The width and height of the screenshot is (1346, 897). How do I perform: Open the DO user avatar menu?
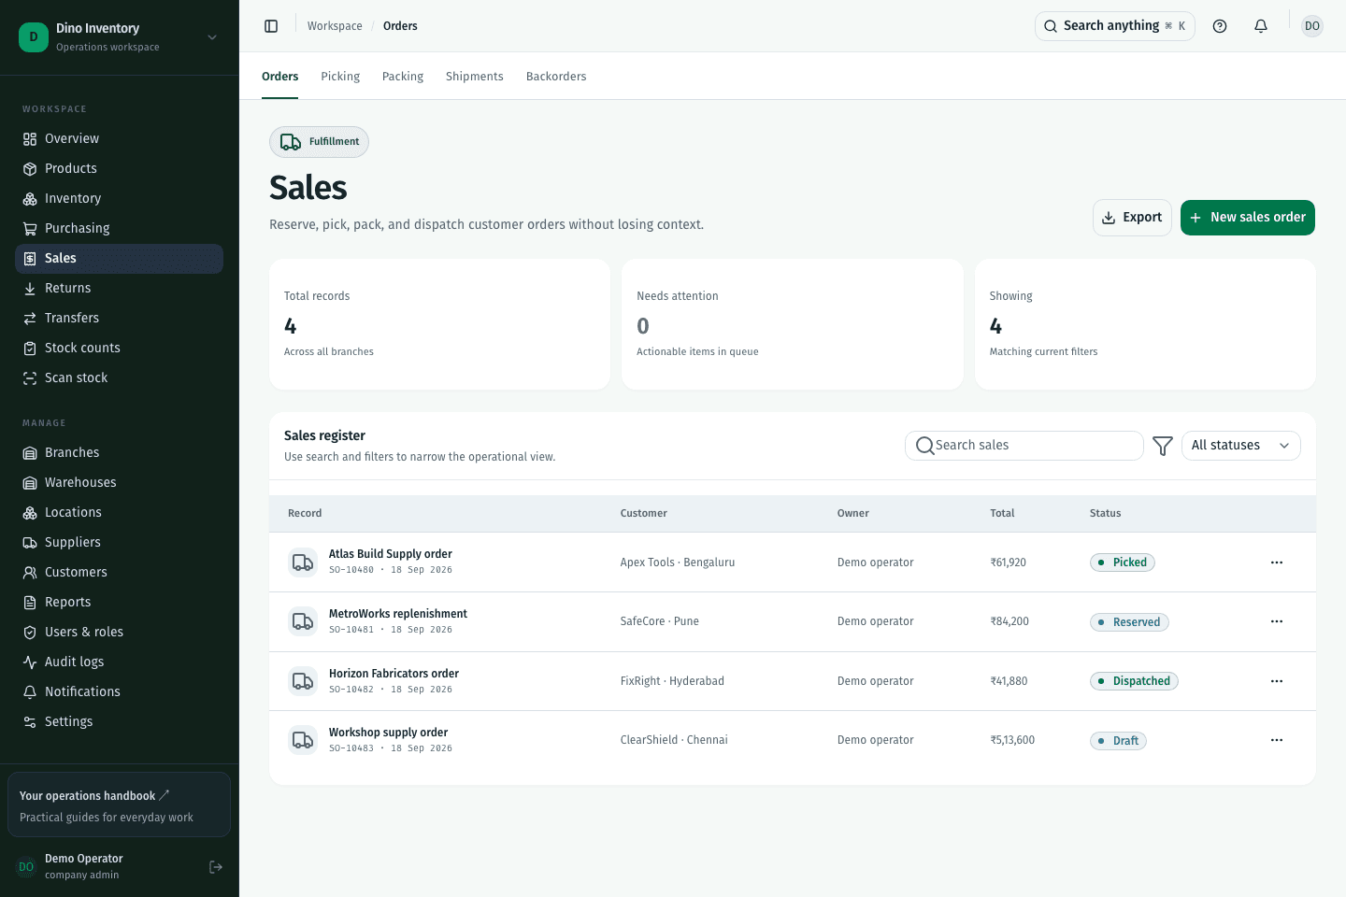click(x=1312, y=26)
